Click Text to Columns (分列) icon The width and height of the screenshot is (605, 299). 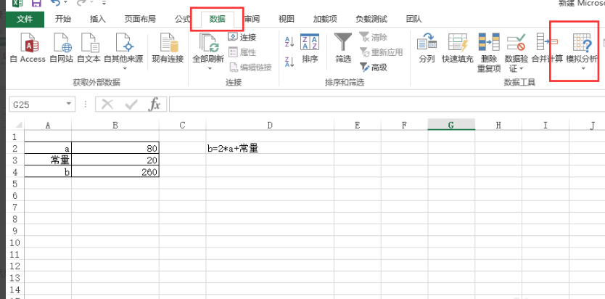427,48
